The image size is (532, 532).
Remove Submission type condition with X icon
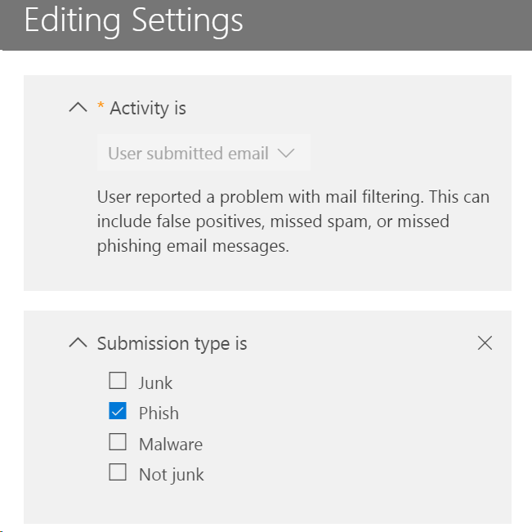click(485, 343)
